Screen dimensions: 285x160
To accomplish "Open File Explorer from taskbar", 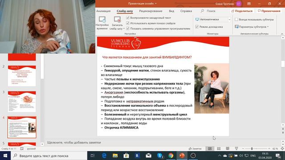I will 115,156.
